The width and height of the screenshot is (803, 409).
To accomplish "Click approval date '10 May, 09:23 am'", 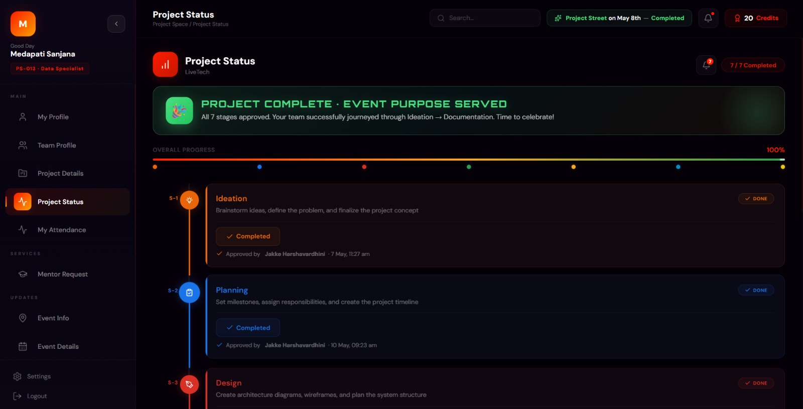I will 354,345.
